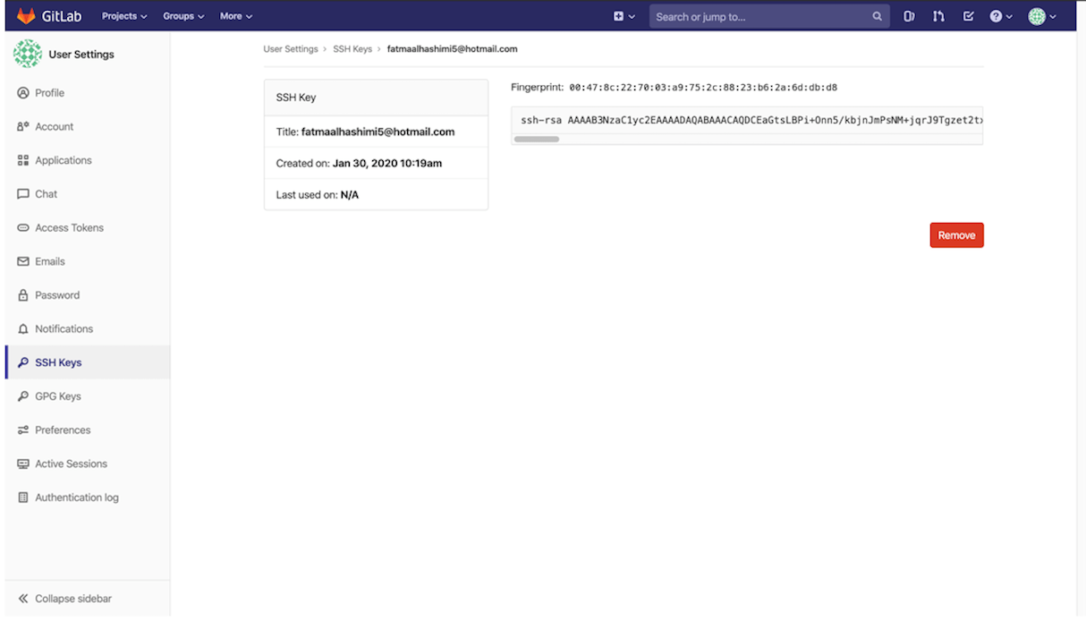Click the Authentication log icon
Image resolution: width=1086 pixels, height=621 pixels.
click(23, 498)
